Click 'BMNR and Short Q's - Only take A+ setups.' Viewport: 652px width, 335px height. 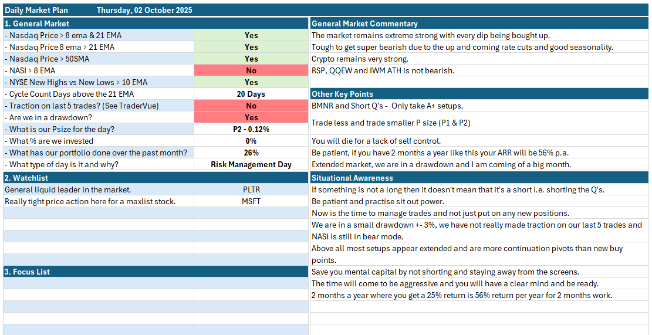click(x=479, y=106)
